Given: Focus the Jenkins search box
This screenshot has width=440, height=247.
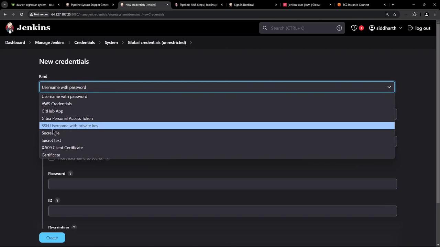Looking at the screenshot, I should coord(302,28).
